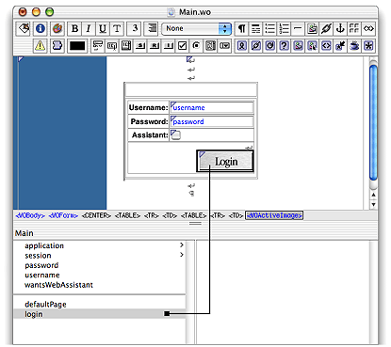Image resolution: width=391 pixels, height=347 pixels.
Task: Click the purple <> generic element icon
Action: pos(326,46)
